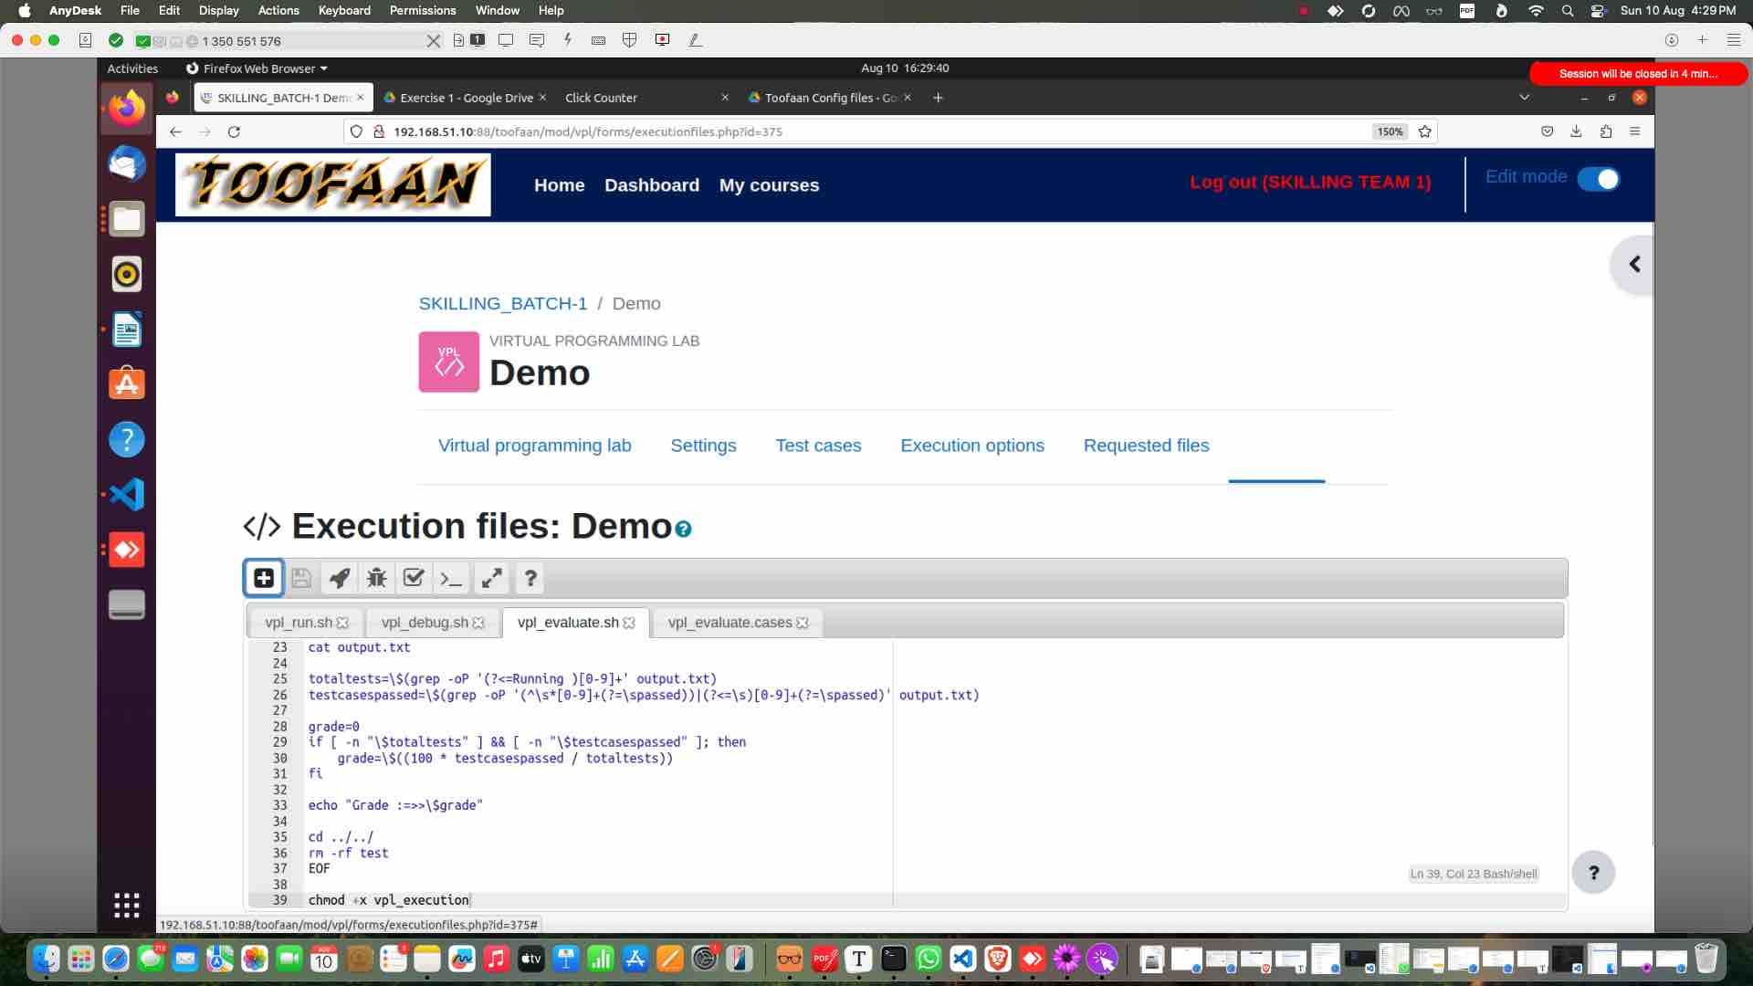Viewport: 1753px width, 986px height.
Task: Start debugging using the bug icon
Action: [x=376, y=578]
